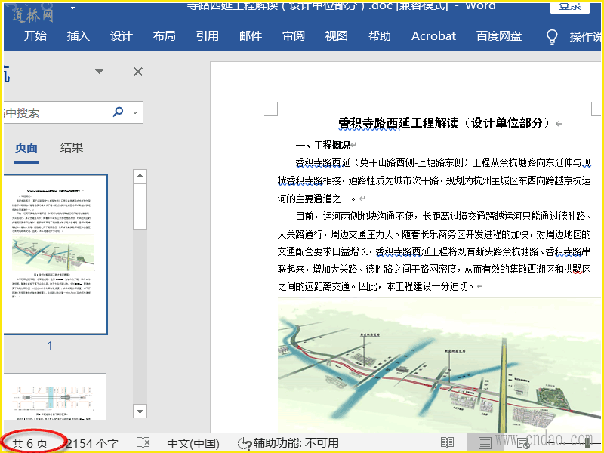Screen dimensions: 604x453
Task: Click the 中文(中国) language indicator
Action: 193,443
